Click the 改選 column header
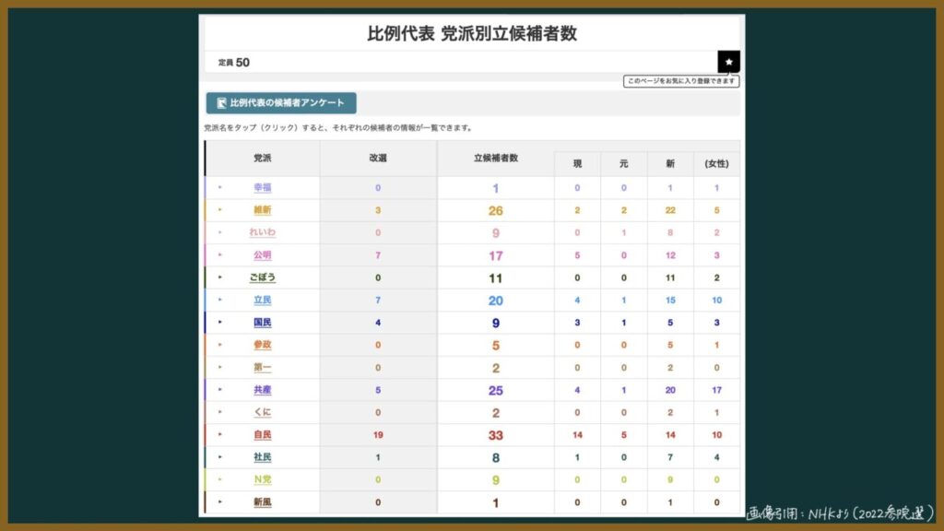944x531 pixels. (378, 159)
